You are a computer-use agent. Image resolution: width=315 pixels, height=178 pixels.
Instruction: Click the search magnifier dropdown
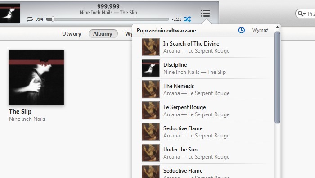tap(301, 14)
